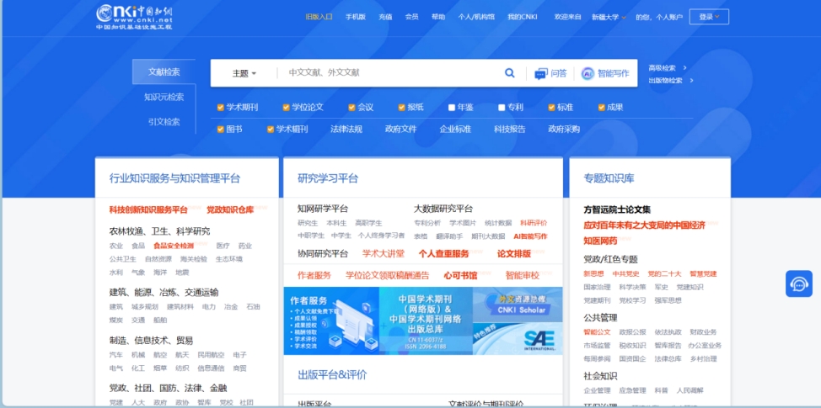The image size is (821, 408).
Task: Click the SAE International banner
Action: pyautogui.click(x=518, y=338)
